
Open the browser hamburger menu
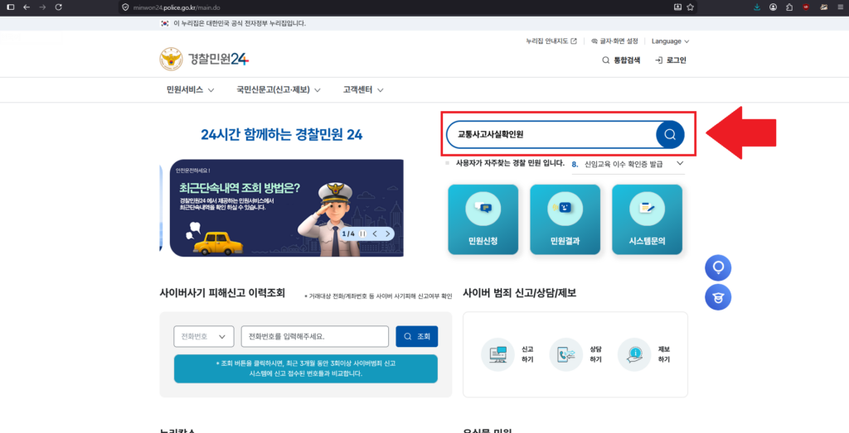(841, 7)
